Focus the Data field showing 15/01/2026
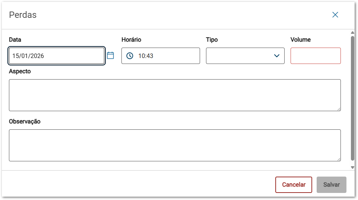The image size is (358, 200). click(56, 56)
